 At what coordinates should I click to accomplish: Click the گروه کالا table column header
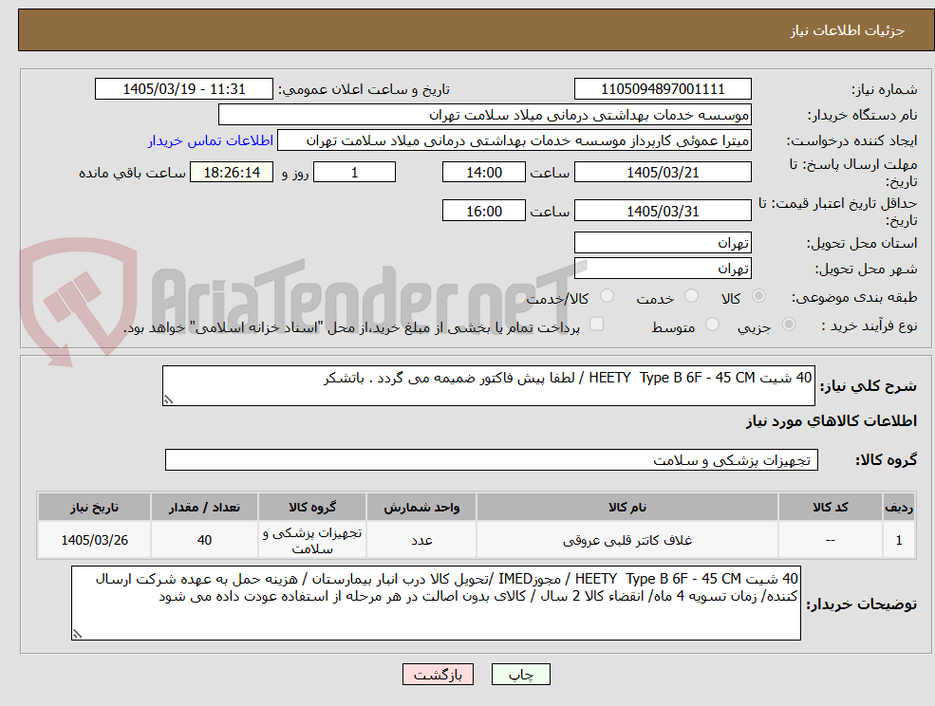point(312,508)
